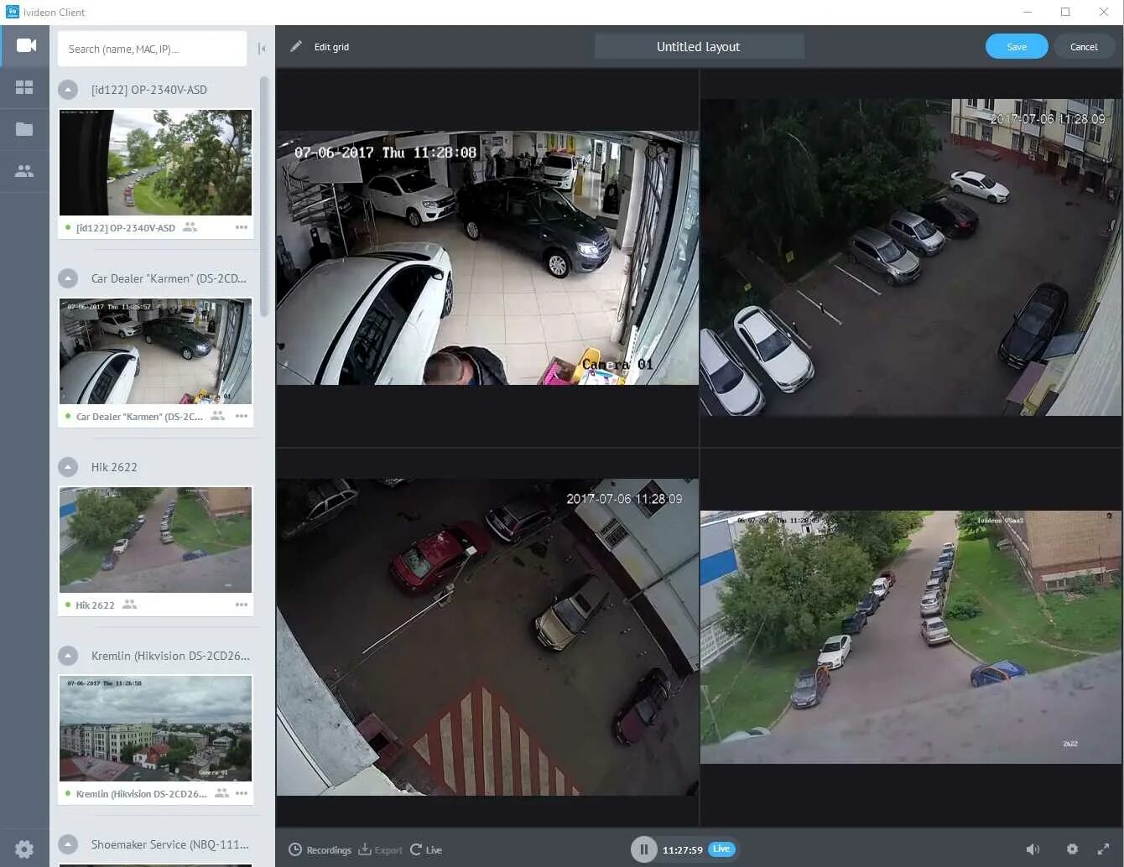Click the camera list scrollbar
The image size is (1124, 867).
(x=264, y=197)
